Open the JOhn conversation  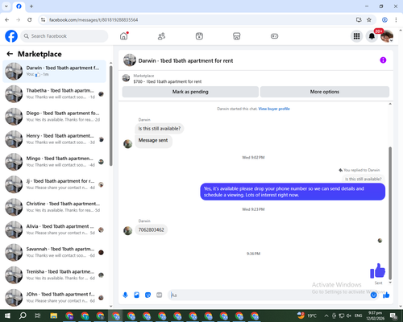pyautogui.click(x=55, y=298)
